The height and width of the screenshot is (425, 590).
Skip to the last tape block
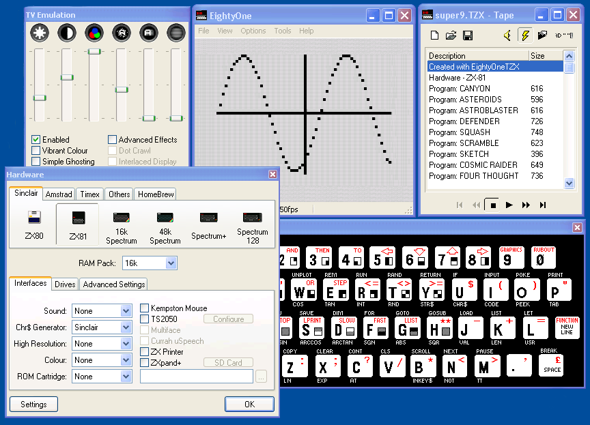543,205
